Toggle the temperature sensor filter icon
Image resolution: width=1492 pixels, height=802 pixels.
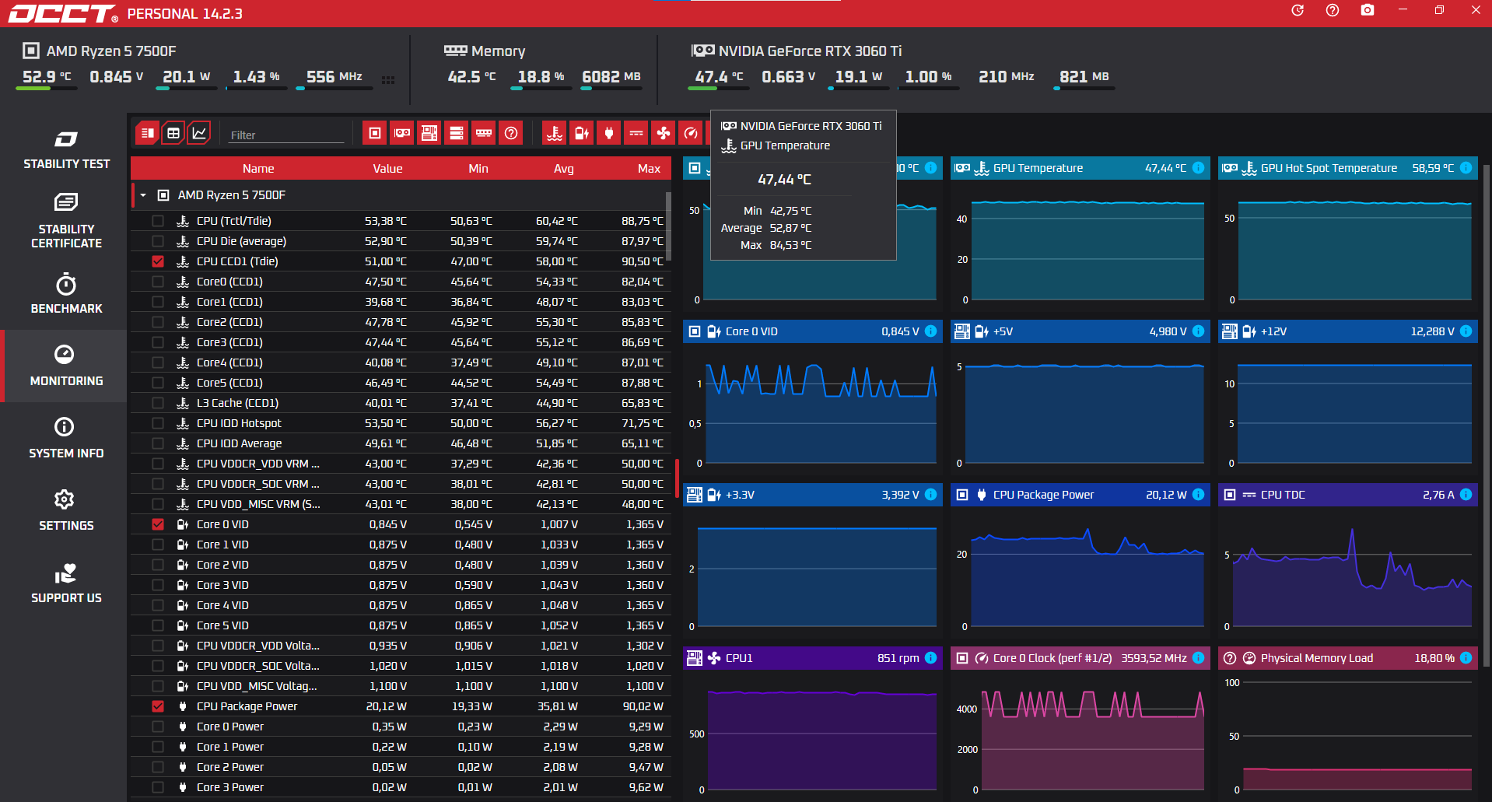coord(554,133)
